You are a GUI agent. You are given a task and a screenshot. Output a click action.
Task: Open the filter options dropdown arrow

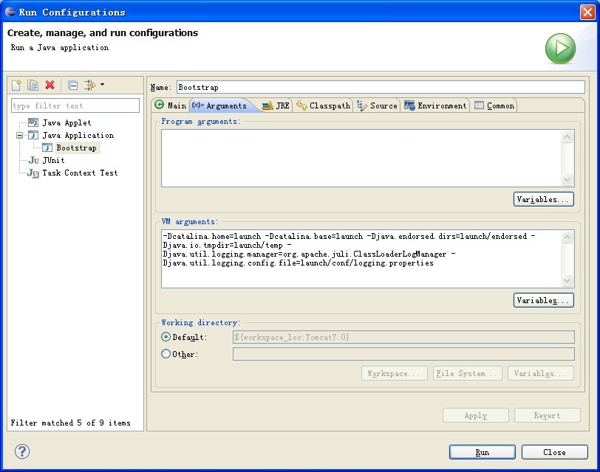[x=102, y=84]
